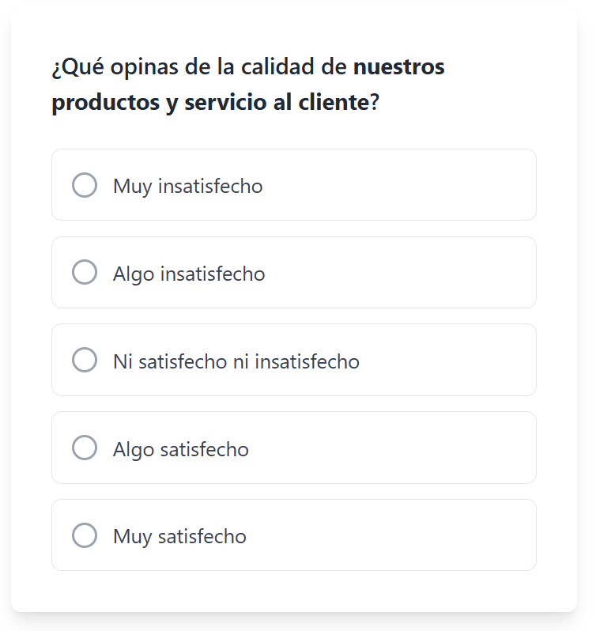
Task: Select the "Muy insatisfecho" radio button
Action: (x=85, y=185)
